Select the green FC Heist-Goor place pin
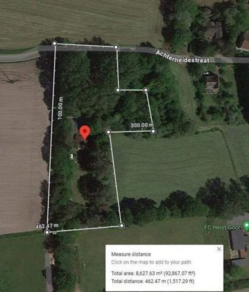This screenshot has height=292, width=249. click(x=246, y=225)
